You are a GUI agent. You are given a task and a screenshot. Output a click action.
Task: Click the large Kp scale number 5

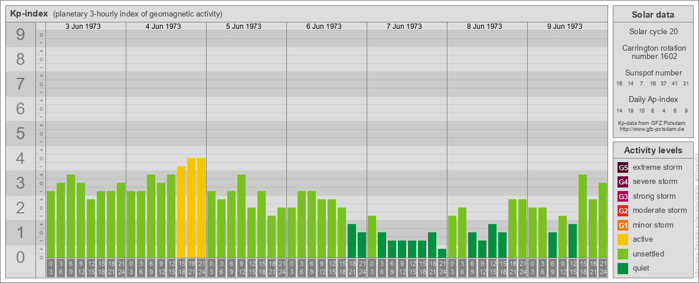20,133
